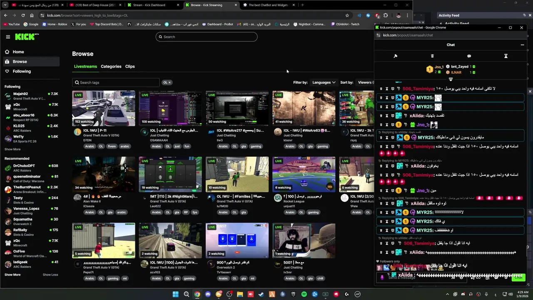Open the Nightbot bookmark

(309, 24)
